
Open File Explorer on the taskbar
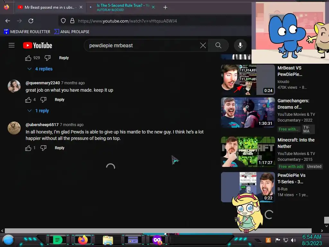pyautogui.click(x=108, y=240)
